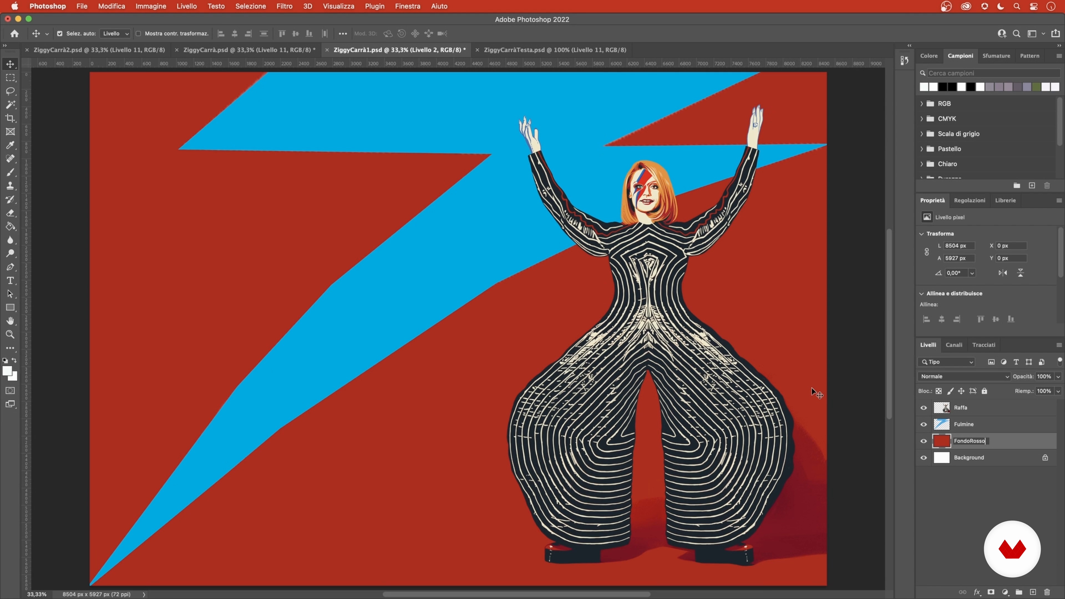
Task: Add a layer style with fx
Action: [x=977, y=592]
